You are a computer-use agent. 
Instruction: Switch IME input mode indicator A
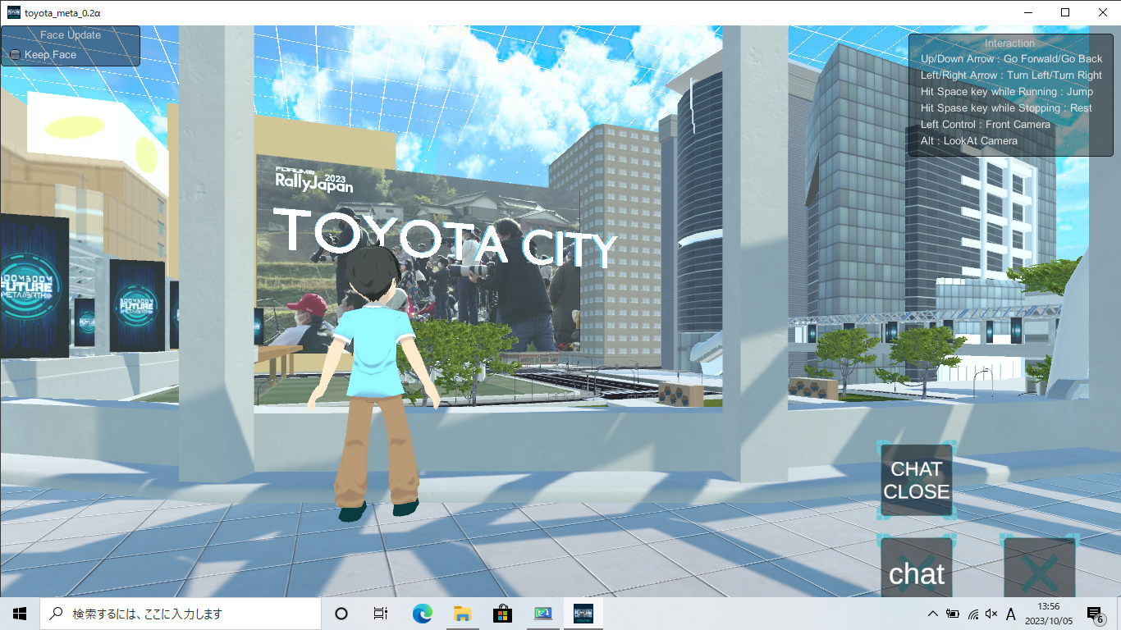(1011, 614)
